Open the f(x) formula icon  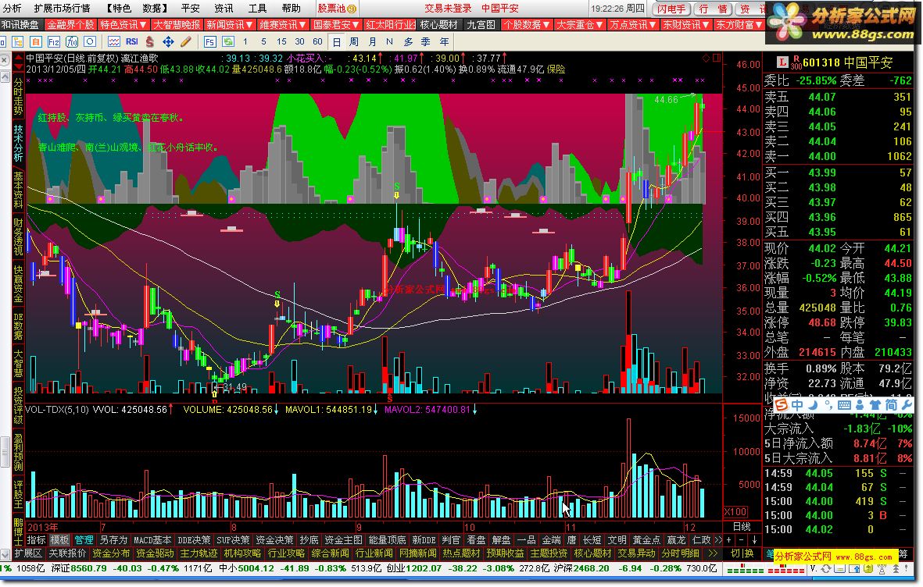coord(72,41)
